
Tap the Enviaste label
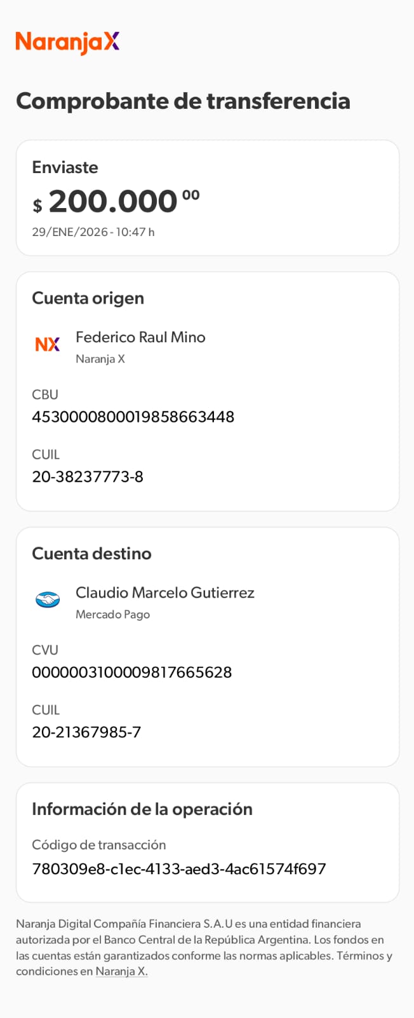tap(65, 167)
